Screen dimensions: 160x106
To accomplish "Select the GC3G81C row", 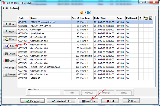I will click(x=85, y=26).
